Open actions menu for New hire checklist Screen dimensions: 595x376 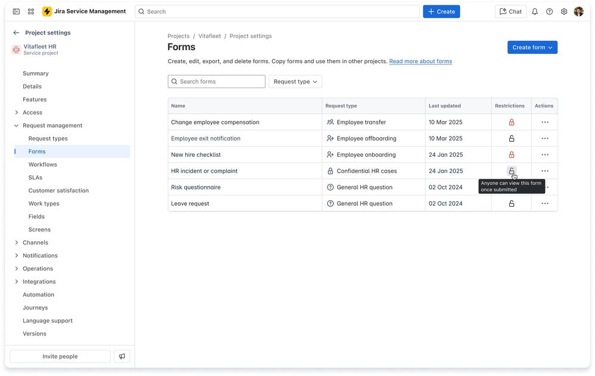pyautogui.click(x=544, y=155)
